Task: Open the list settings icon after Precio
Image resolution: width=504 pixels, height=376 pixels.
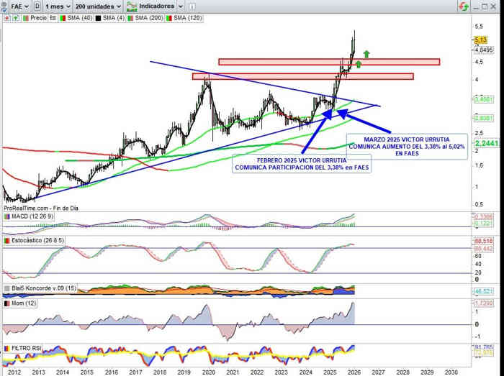Action: (53, 17)
